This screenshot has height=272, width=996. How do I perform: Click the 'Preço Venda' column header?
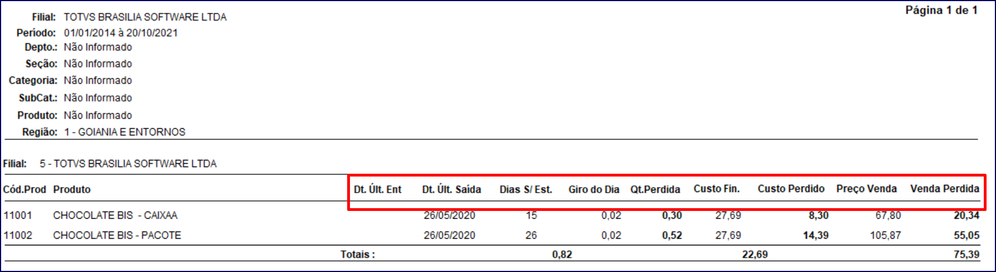pos(867,189)
